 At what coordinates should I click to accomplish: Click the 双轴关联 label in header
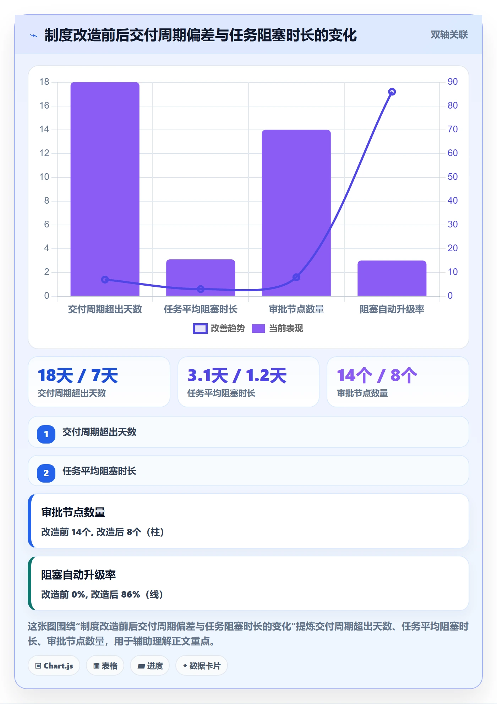coord(449,35)
